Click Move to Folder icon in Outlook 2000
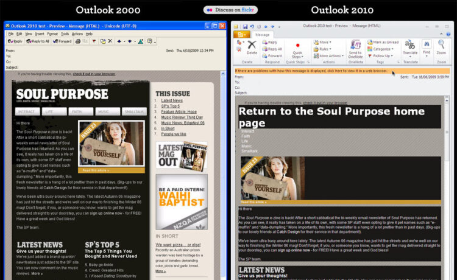Screen dimensions: 457x280 pyautogui.click(x=103, y=41)
